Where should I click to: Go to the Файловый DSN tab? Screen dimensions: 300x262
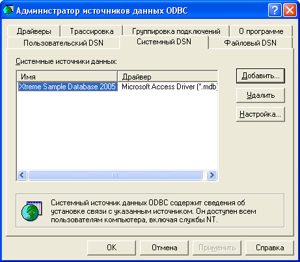[x=251, y=42]
